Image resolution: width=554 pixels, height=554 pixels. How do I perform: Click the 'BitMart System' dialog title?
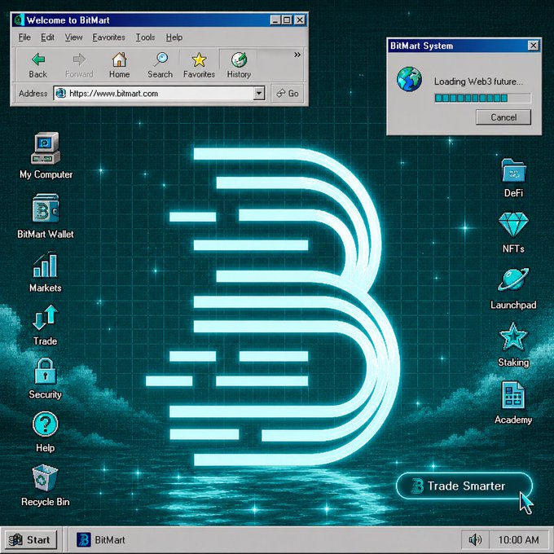421,46
